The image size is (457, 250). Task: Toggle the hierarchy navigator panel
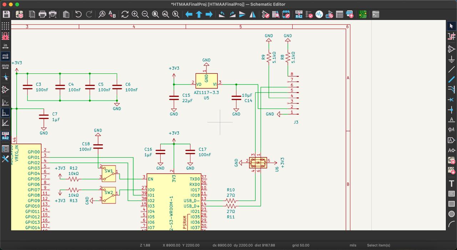click(x=5, y=149)
